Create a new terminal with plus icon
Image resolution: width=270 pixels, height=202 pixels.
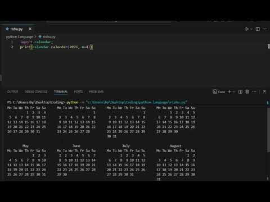point(229,91)
